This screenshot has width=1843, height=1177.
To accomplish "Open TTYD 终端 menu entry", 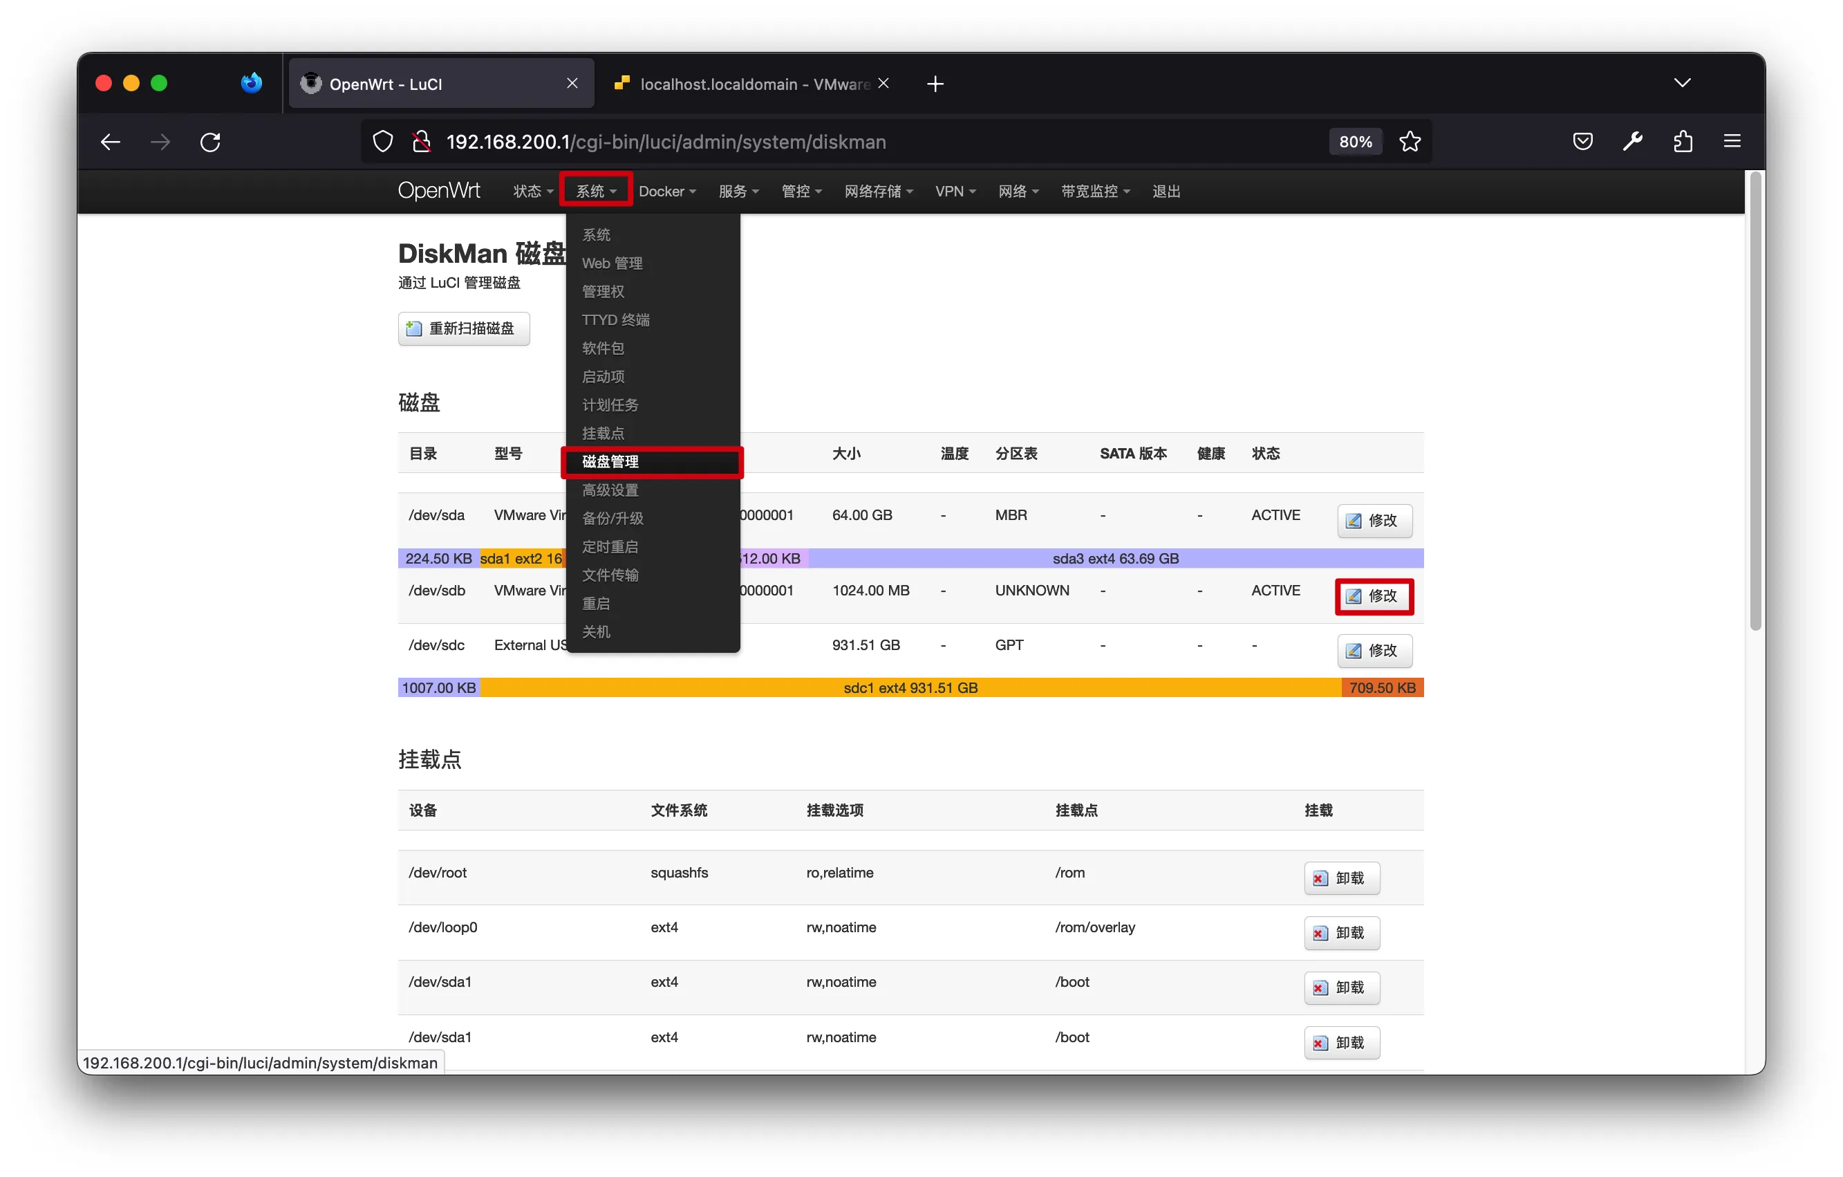I will point(653,320).
